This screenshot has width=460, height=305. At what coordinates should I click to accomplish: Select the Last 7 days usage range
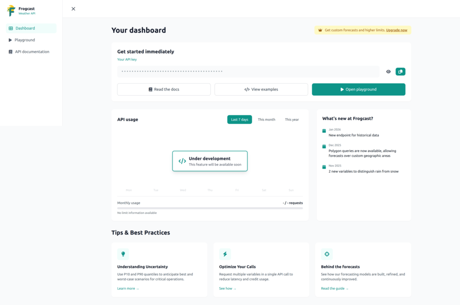[239, 119]
